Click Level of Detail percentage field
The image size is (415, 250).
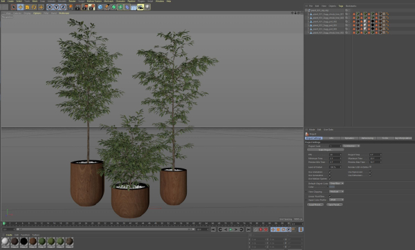tap(335, 167)
